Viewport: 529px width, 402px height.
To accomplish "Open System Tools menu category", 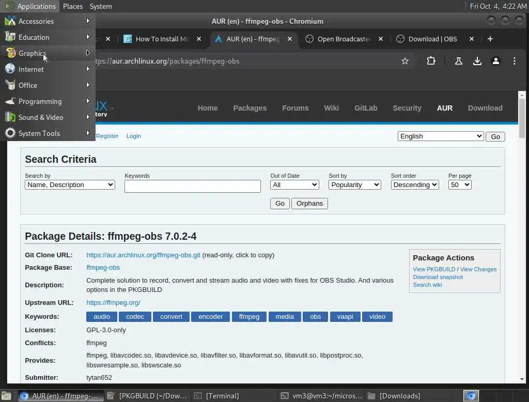I will 48,133.
